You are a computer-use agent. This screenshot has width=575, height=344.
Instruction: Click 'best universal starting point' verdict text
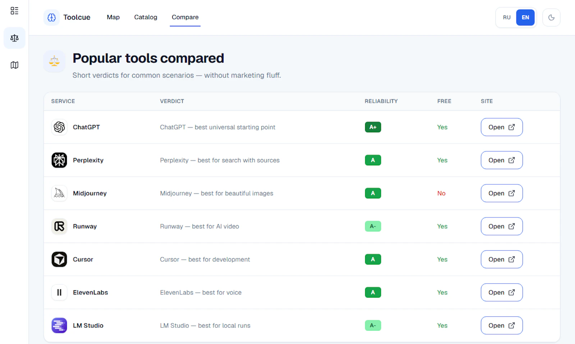coord(235,127)
